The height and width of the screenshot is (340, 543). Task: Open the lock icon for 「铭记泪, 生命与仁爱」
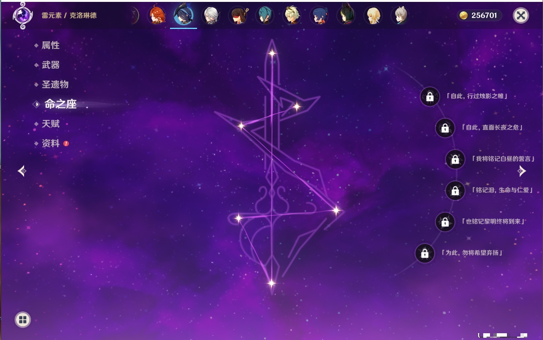click(x=455, y=191)
